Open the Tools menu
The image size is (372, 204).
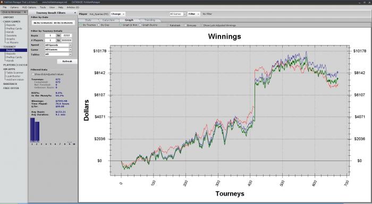tap(43, 7)
